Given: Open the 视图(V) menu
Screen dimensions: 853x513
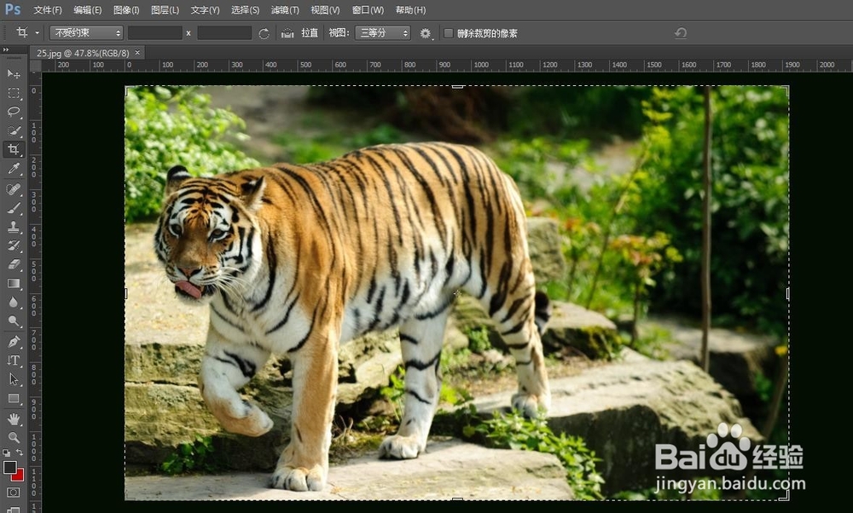Looking at the screenshot, I should coord(325,9).
